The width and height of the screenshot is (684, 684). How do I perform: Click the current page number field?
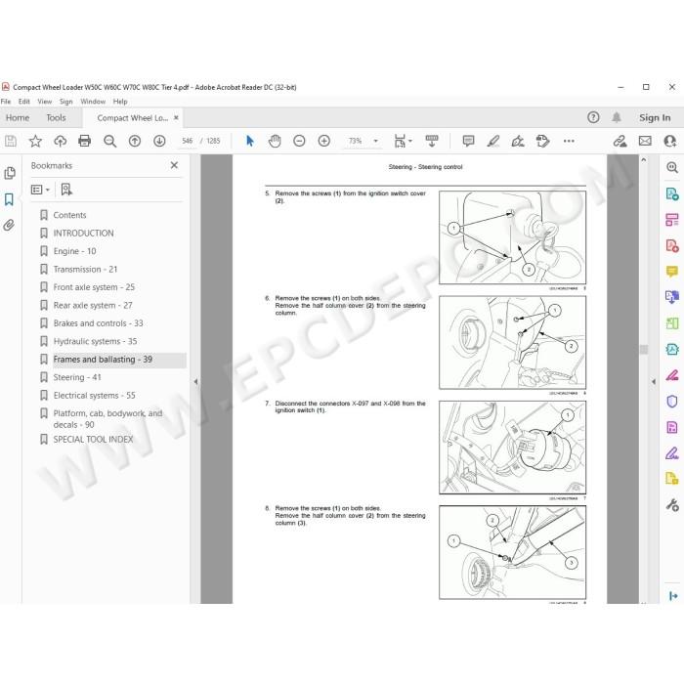[x=188, y=141]
